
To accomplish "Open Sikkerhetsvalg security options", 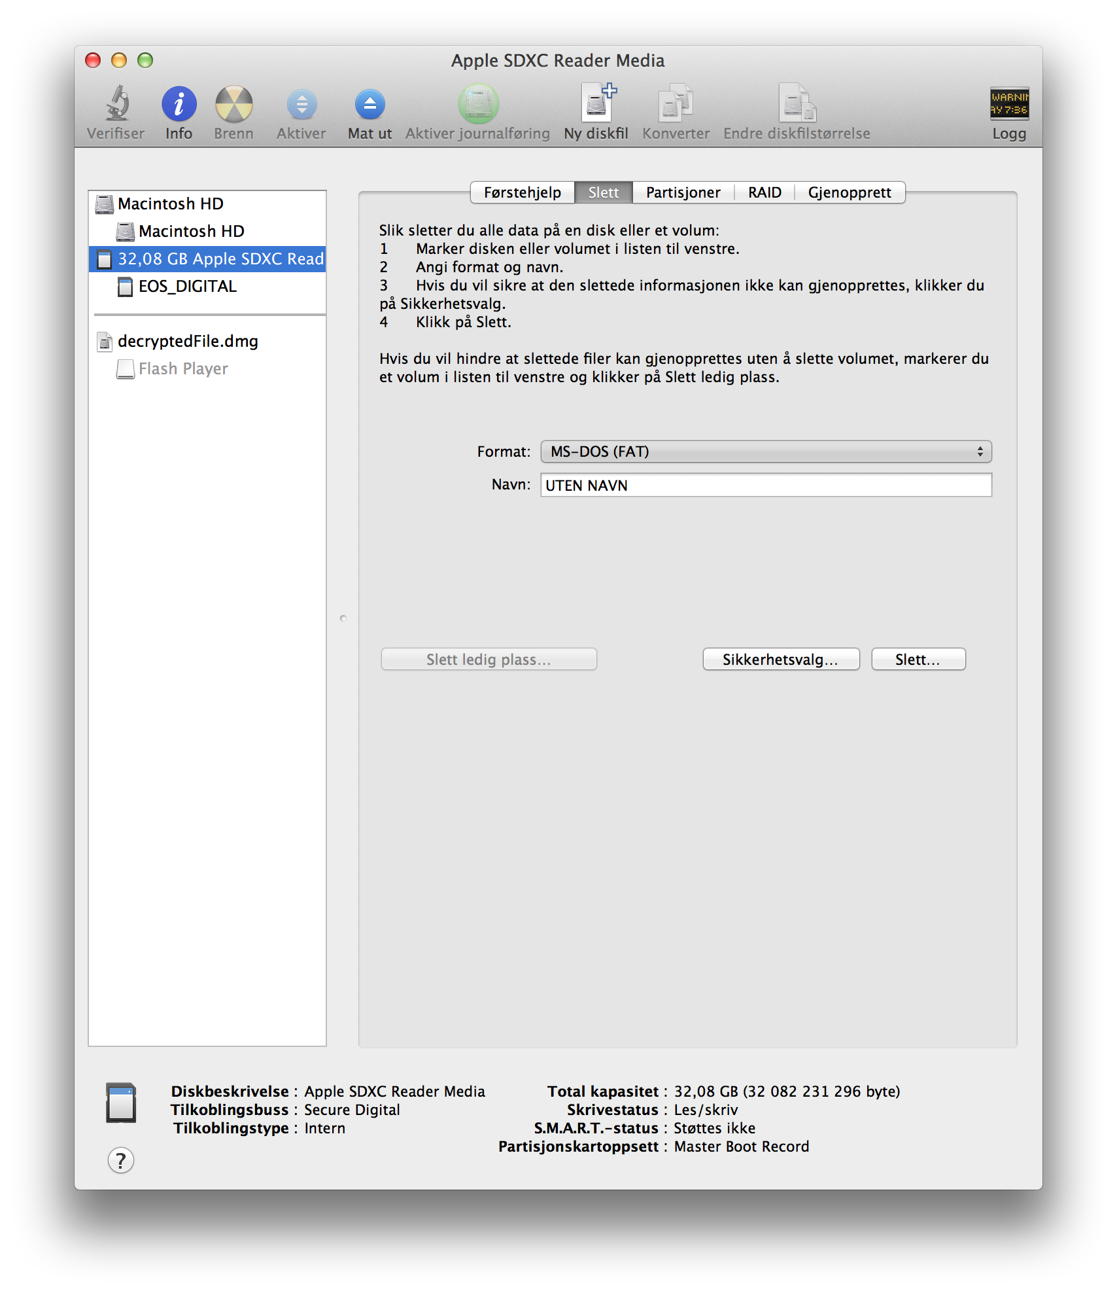I will point(781,659).
